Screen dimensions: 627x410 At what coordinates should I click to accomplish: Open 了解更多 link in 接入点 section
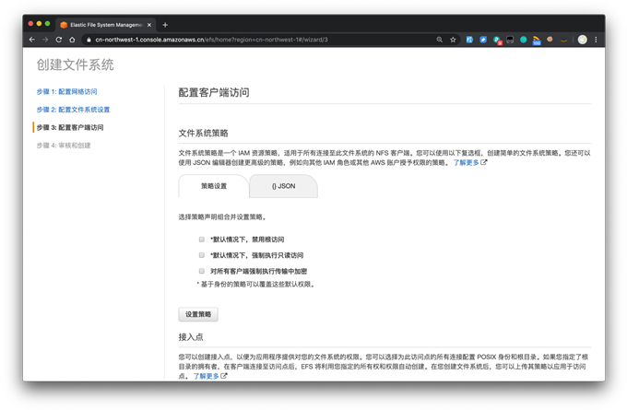click(206, 376)
